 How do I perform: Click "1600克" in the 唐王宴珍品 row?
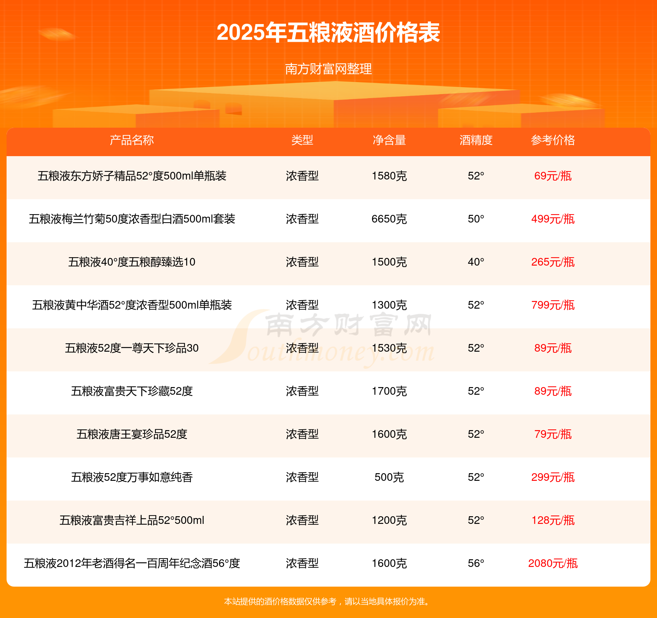click(389, 434)
